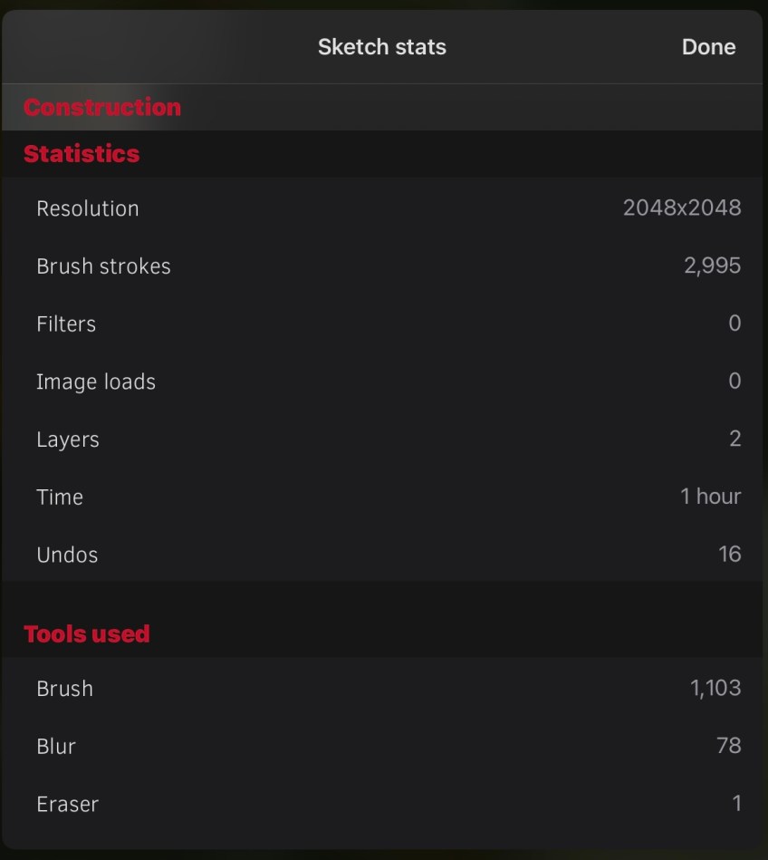
Task: Select the Statistics section header
Action: click(82, 154)
